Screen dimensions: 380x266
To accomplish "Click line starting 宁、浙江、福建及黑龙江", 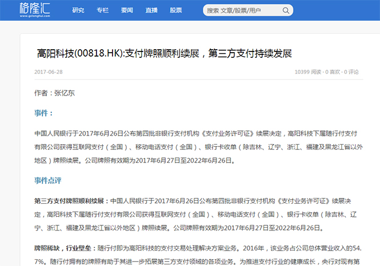I will (x=179, y=228).
